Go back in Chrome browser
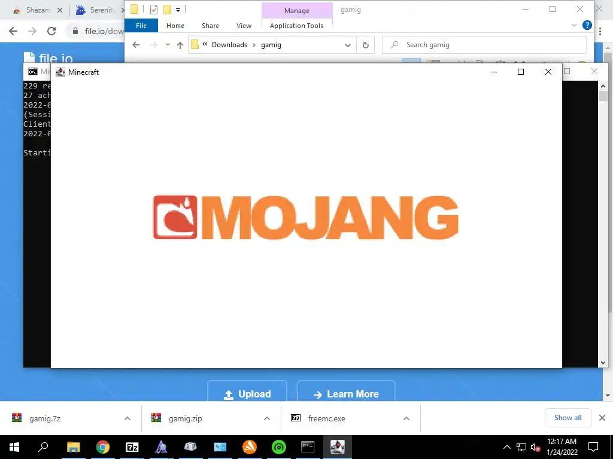This screenshot has height=459, width=613. click(x=13, y=31)
